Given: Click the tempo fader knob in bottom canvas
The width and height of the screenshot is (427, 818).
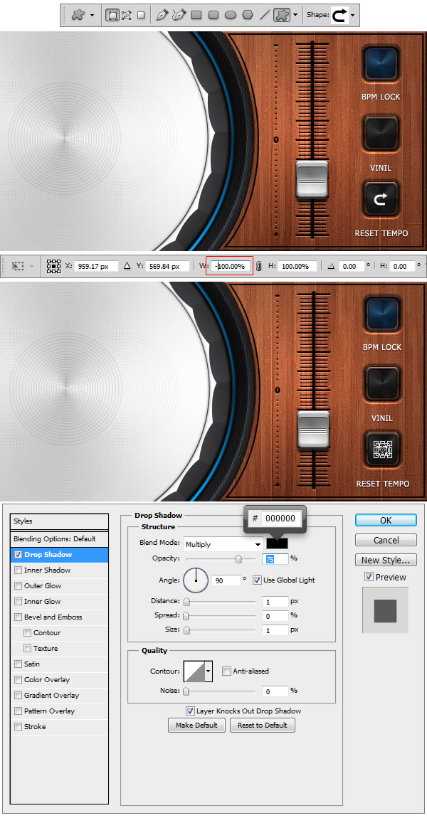Looking at the screenshot, I should click(x=313, y=430).
